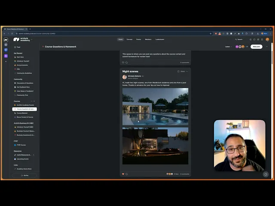Viewport: 275px width, 206px height.
Task: Click the blue C community icon
Action: pos(6,50)
